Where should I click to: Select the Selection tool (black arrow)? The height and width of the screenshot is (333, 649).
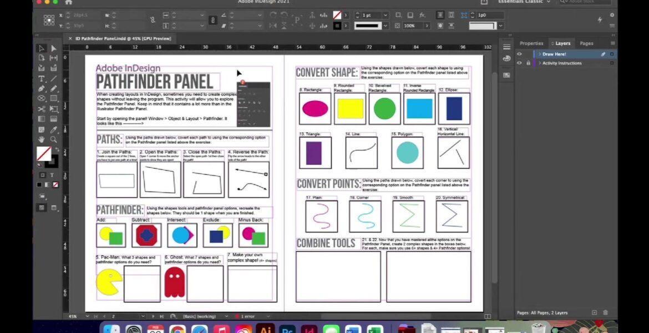42,48
